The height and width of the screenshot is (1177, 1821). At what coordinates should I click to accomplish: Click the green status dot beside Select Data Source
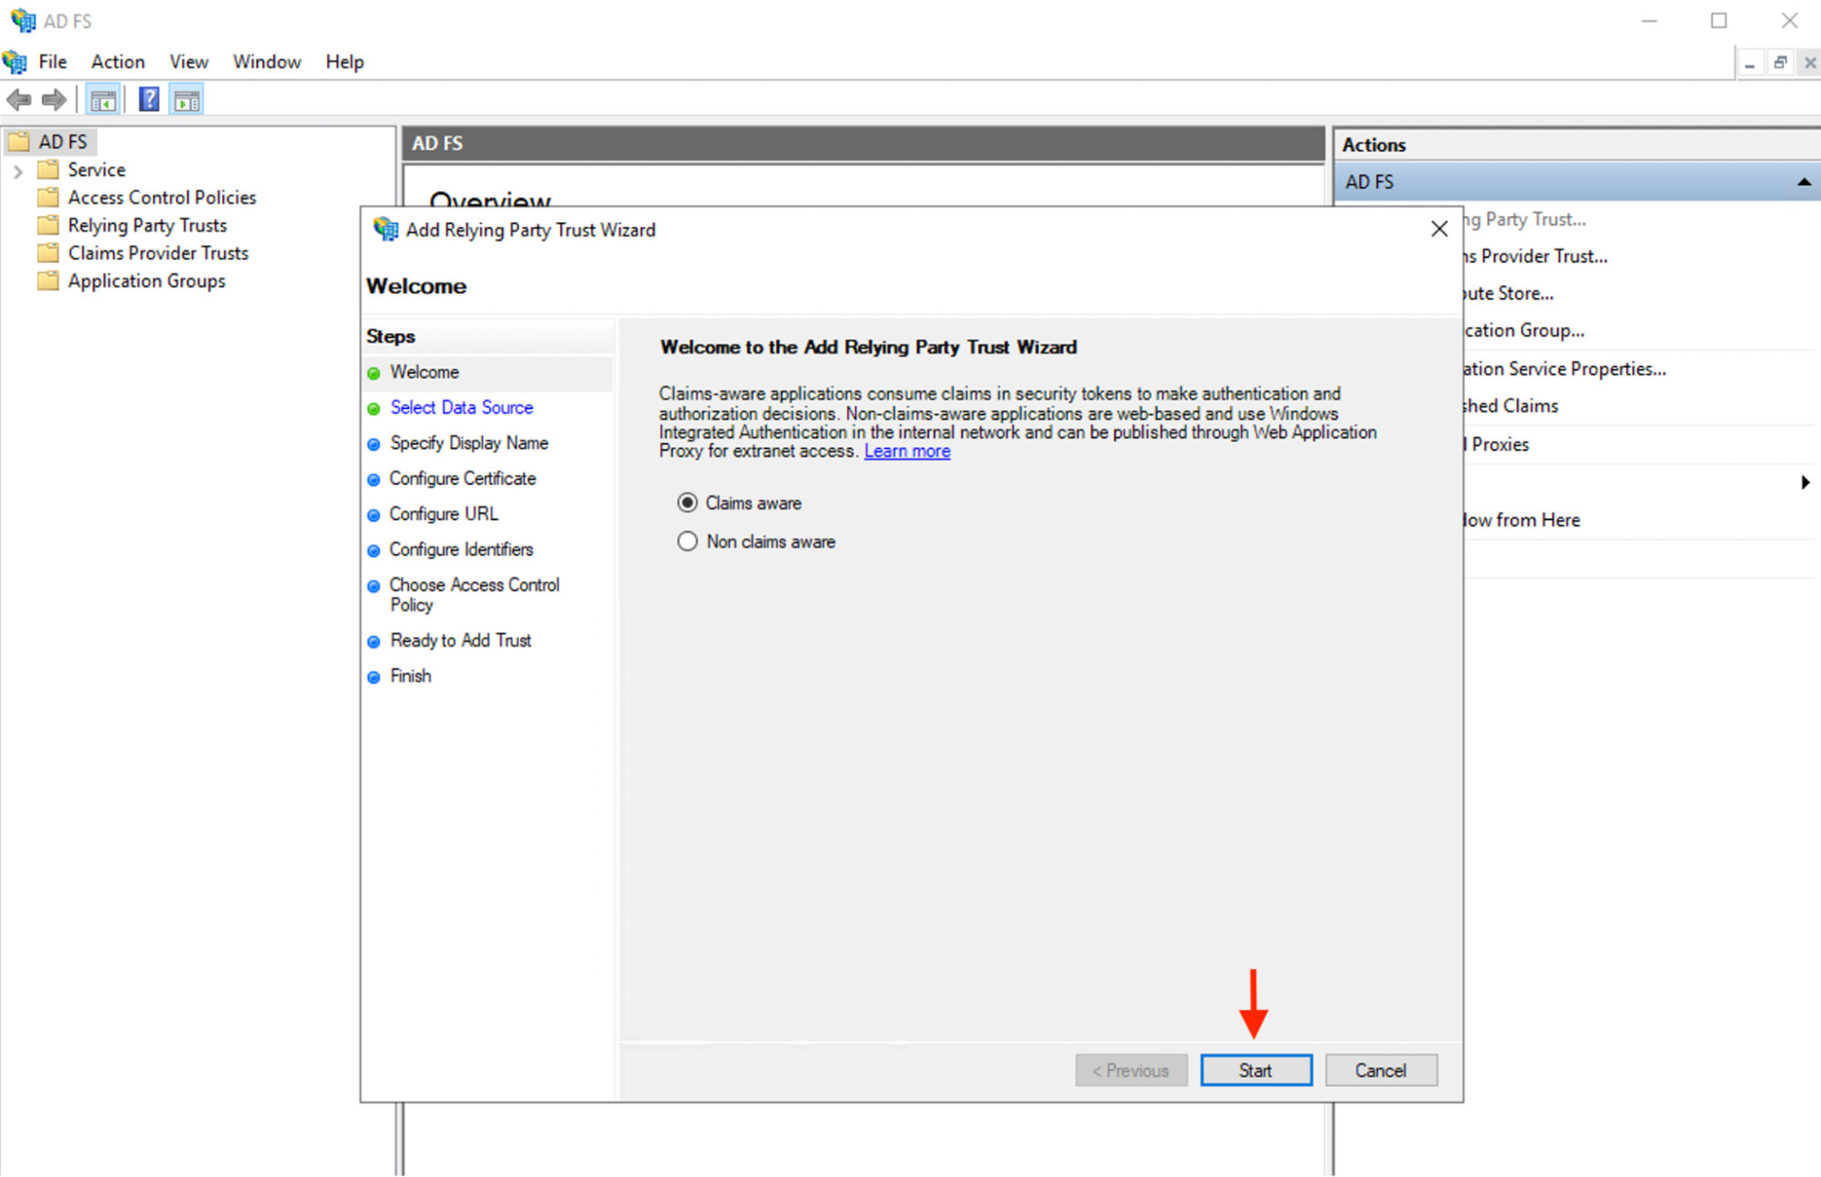click(374, 408)
